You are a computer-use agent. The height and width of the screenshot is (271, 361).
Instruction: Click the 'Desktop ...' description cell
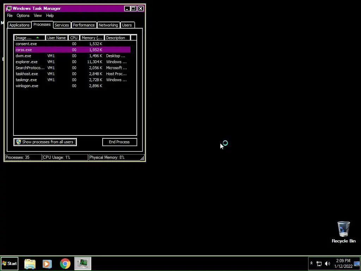pos(116,56)
